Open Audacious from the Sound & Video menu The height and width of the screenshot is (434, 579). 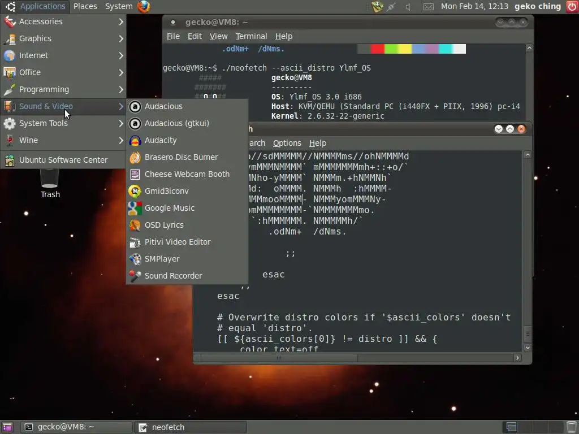coord(187,106)
